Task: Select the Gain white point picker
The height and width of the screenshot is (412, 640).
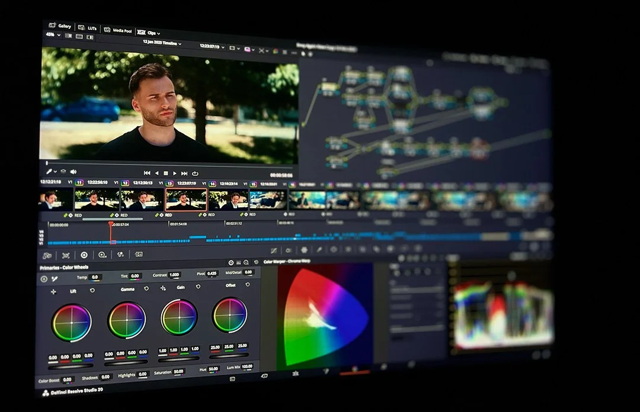Action: (164, 288)
